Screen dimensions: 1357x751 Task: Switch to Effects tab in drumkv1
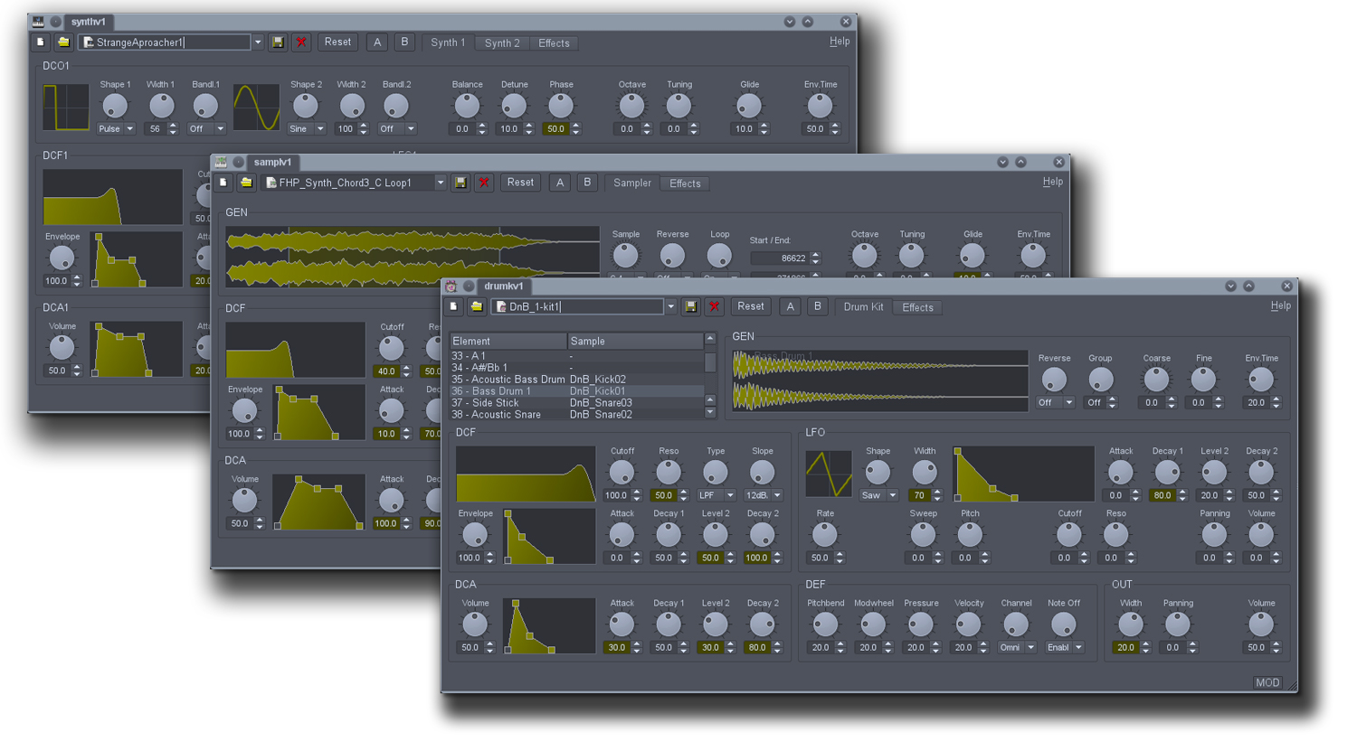[x=917, y=308]
